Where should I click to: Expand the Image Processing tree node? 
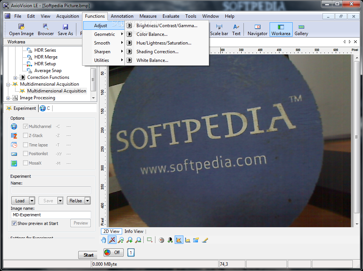pos(8,98)
